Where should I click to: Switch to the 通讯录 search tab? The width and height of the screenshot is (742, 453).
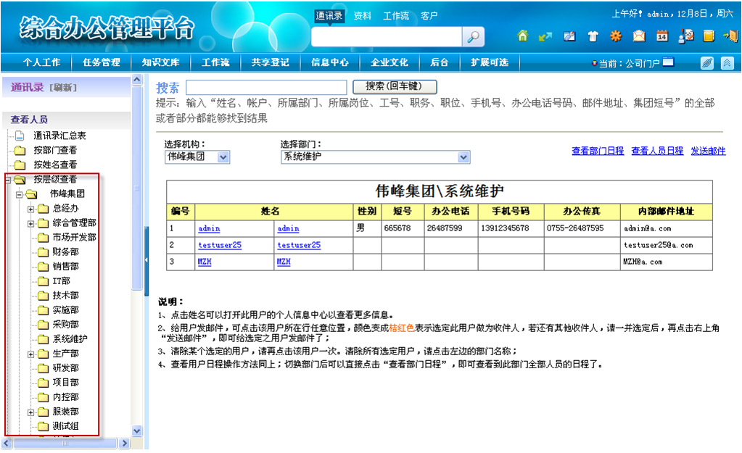pos(329,16)
